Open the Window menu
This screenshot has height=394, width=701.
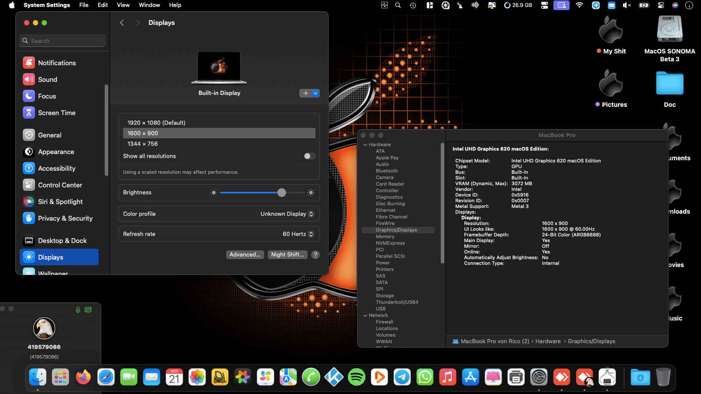(x=149, y=5)
